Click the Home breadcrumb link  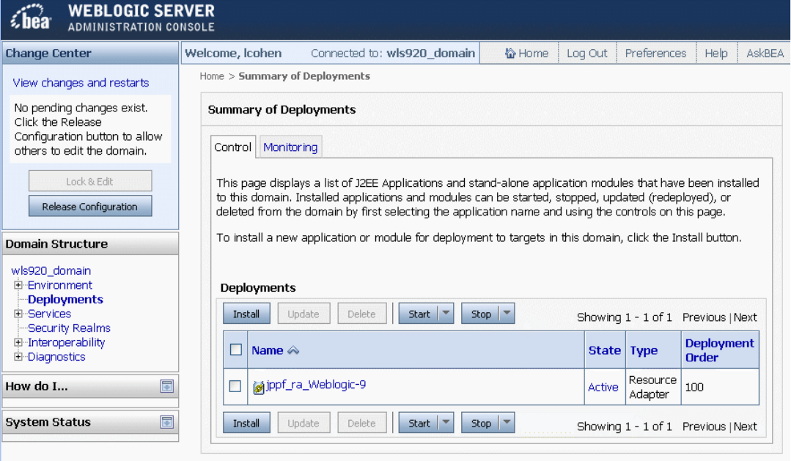click(212, 76)
